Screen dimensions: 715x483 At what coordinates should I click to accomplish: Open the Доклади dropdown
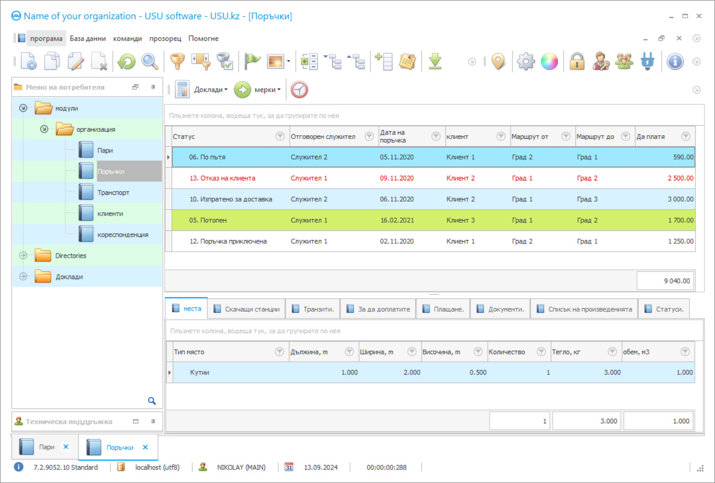(210, 89)
